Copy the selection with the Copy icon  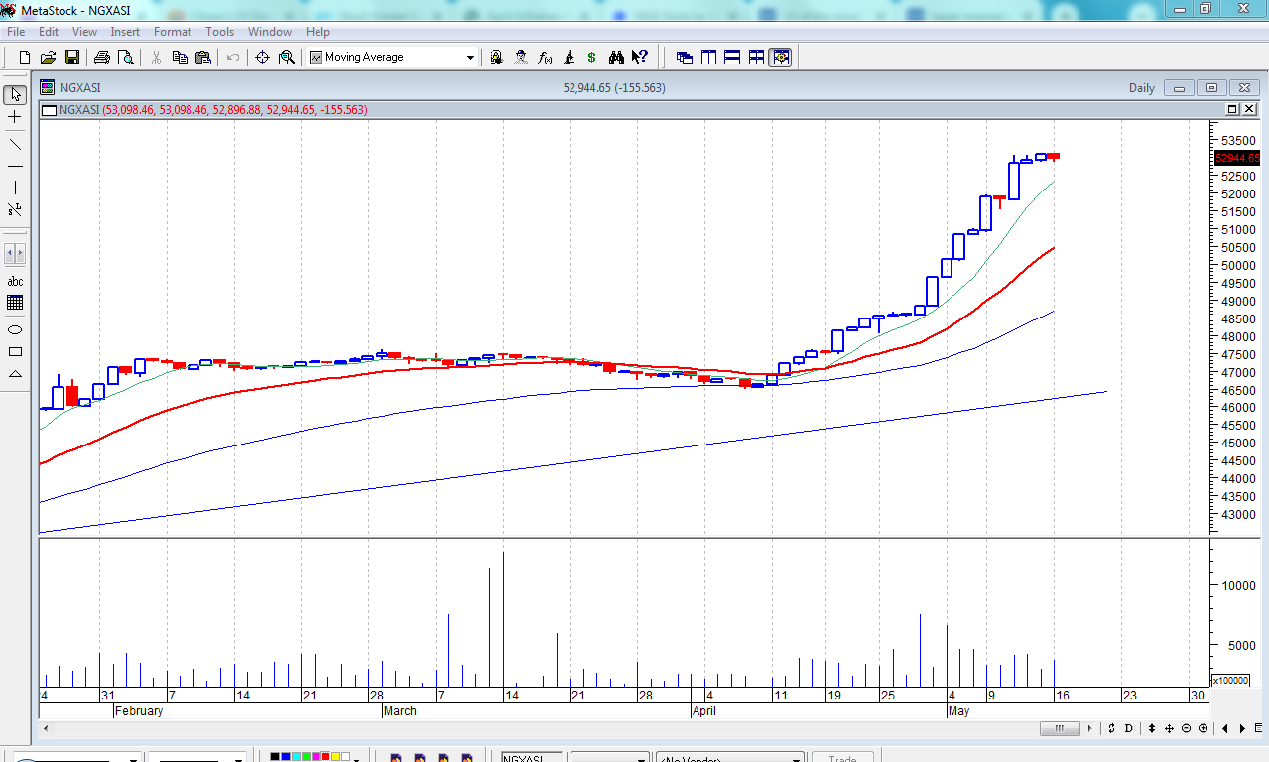179,57
